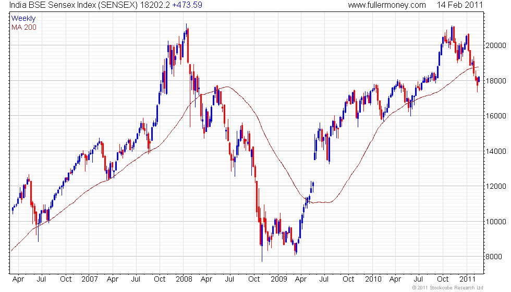Click the "2011" time axis label

[468, 279]
